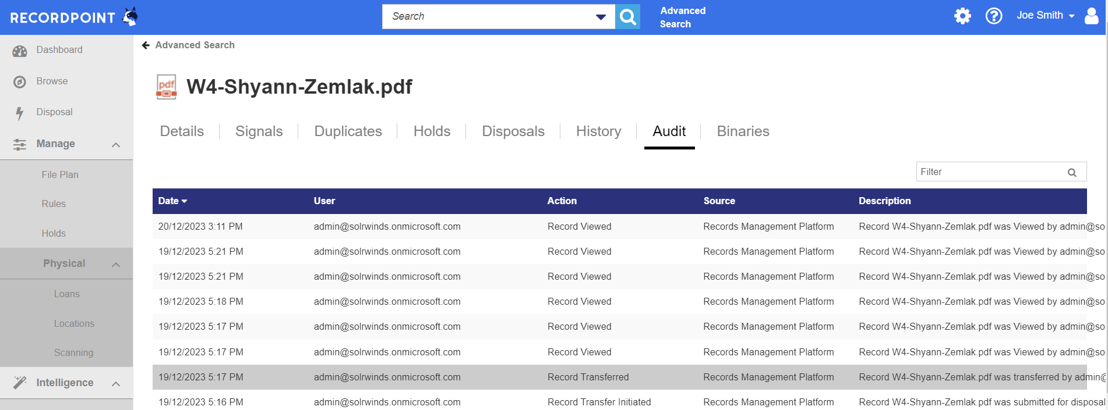Click the Browse compass icon
The width and height of the screenshot is (1108, 410).
20,82
